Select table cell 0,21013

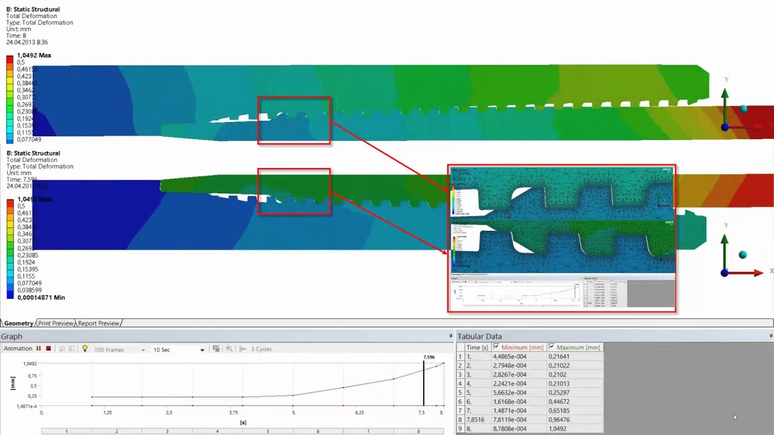[574, 384]
